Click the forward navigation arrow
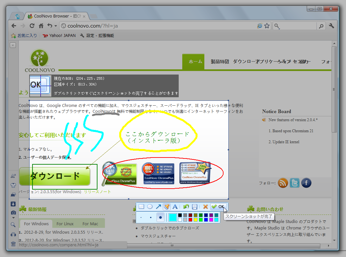346x257 pixels. [23, 26]
